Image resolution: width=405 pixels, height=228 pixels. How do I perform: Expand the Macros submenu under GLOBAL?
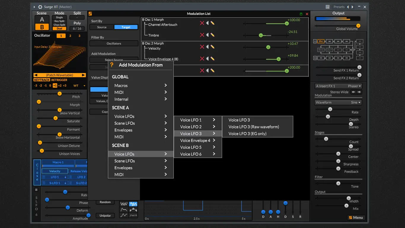click(141, 85)
